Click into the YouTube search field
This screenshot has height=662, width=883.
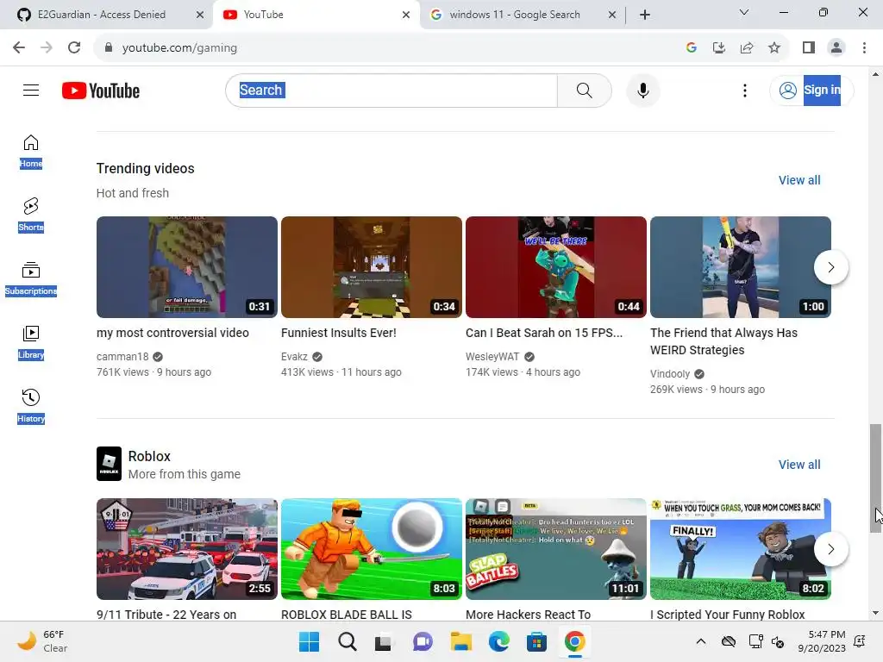click(x=391, y=90)
